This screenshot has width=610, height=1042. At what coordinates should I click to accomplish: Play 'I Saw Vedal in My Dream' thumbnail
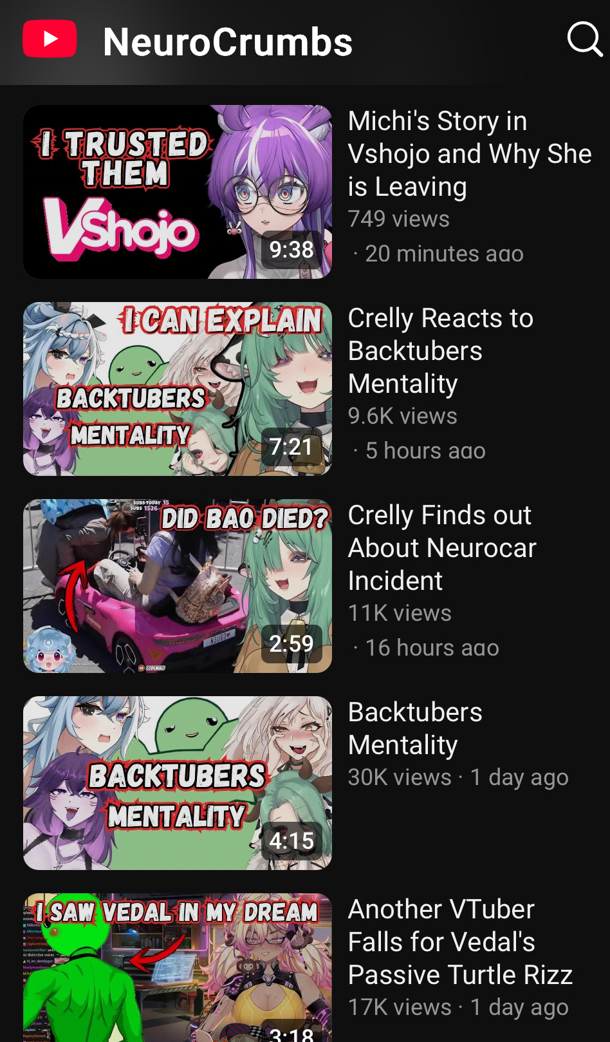point(178,967)
